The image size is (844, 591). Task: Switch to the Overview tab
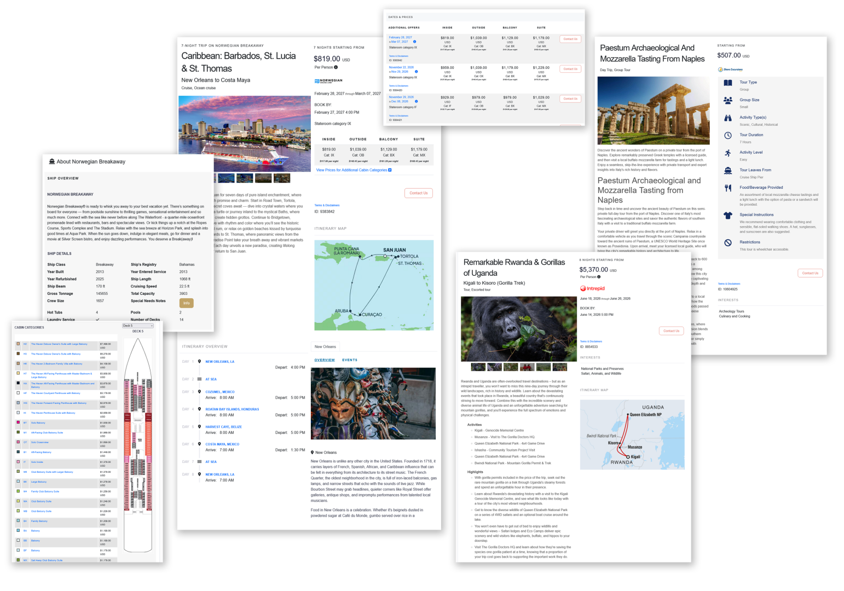[x=325, y=360]
